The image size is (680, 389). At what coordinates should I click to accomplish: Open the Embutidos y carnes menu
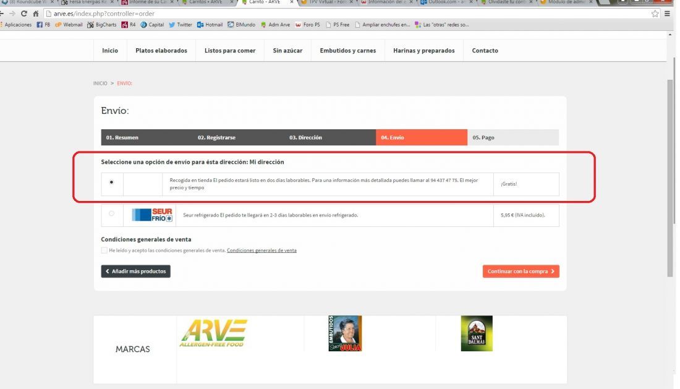pos(348,51)
